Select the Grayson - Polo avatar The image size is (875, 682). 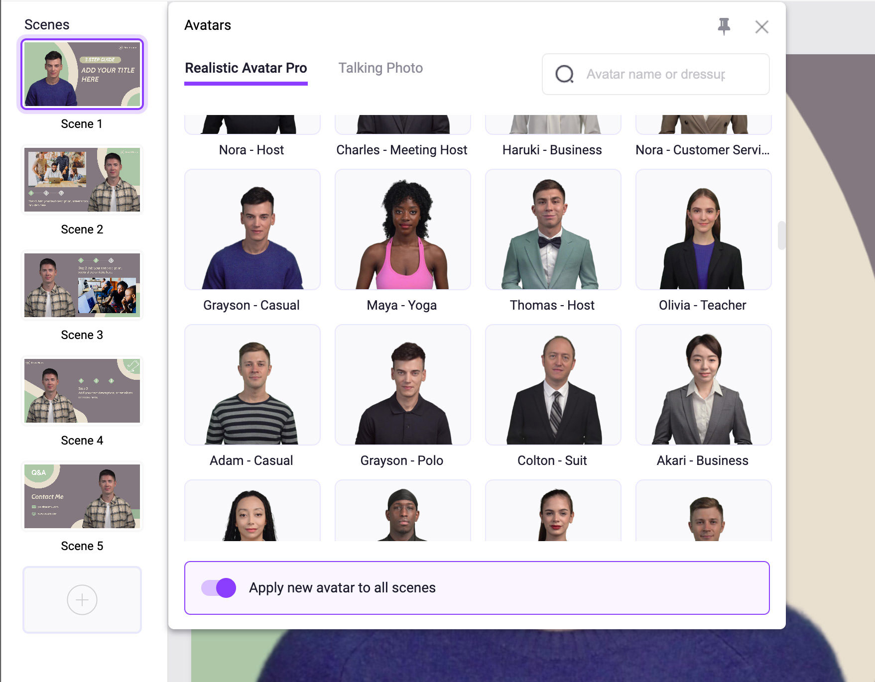(403, 385)
